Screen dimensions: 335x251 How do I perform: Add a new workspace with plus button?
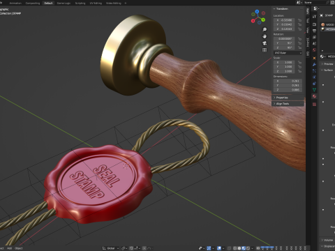(x=126, y=3)
